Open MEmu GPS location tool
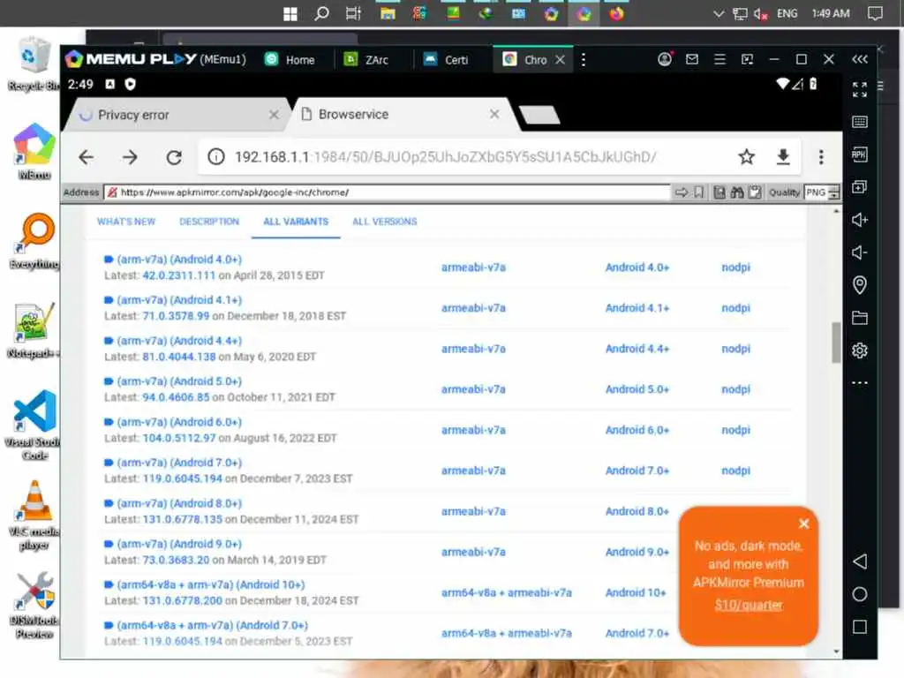Viewport: 904px width, 678px height. 860,285
